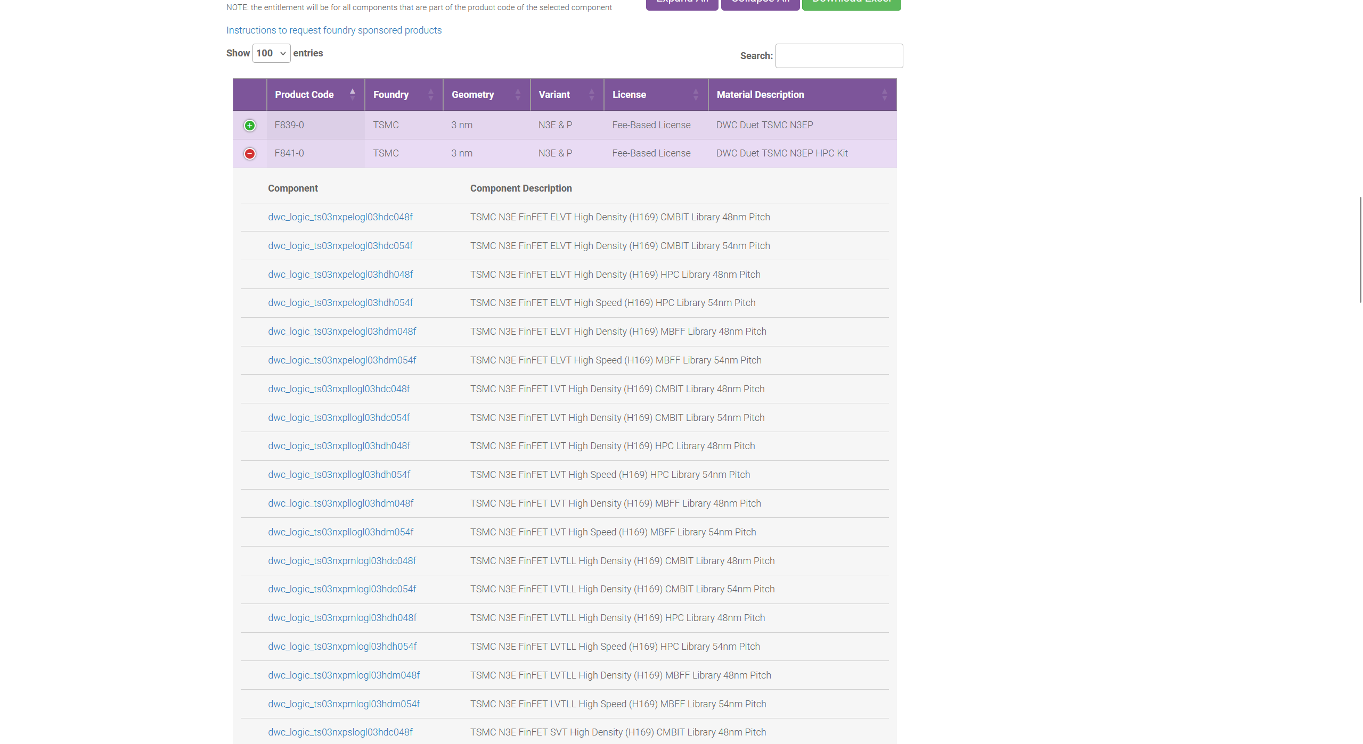Open component dwc_logic_ts03nxpmlogl03hdc054f
The image size is (1363, 744).
point(342,589)
